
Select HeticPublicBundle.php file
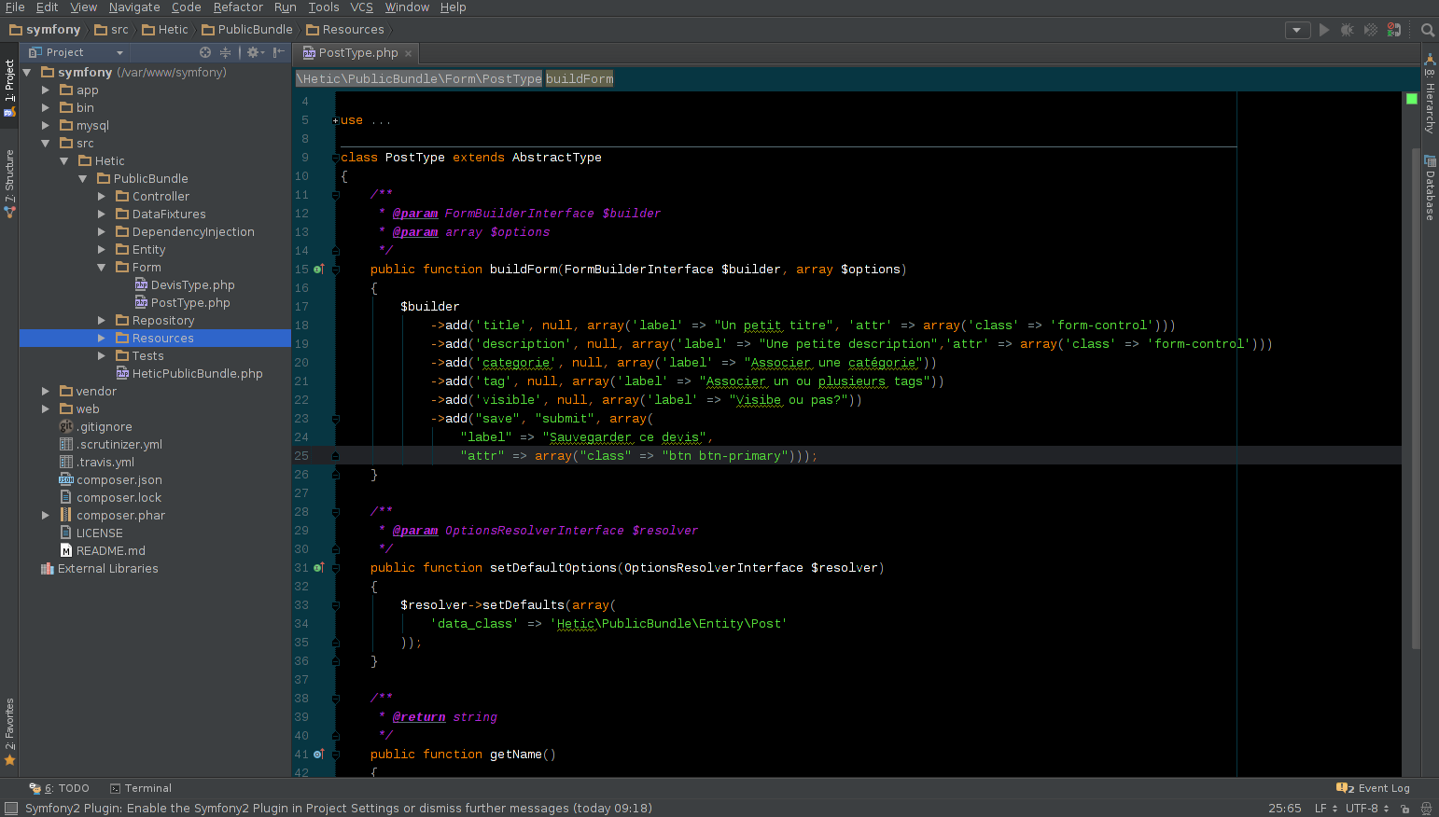(x=189, y=374)
